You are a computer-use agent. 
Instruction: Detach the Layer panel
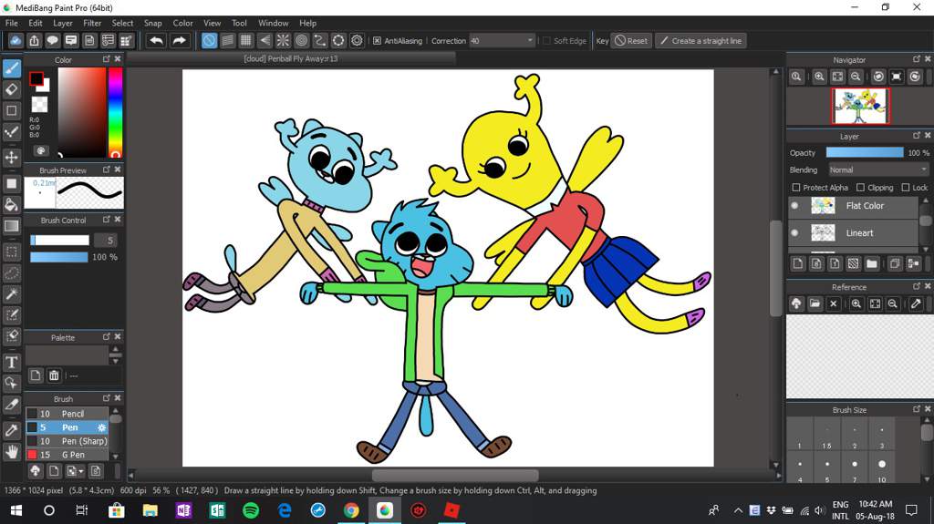click(x=916, y=136)
